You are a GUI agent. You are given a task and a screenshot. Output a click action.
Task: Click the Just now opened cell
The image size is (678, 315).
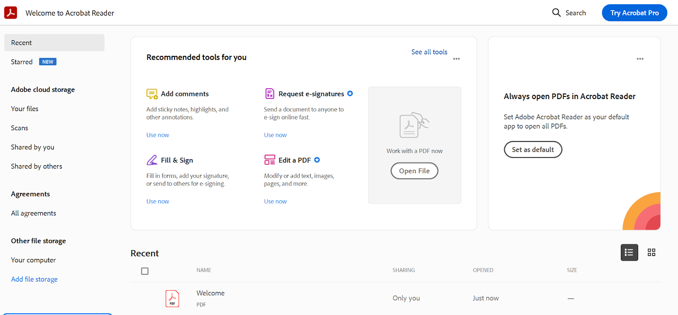pos(486,298)
